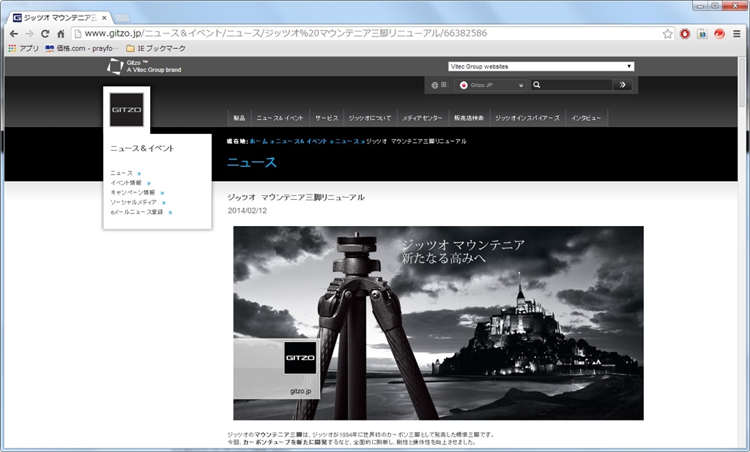Click the main GITZO square logo
This screenshot has width=750, height=452.
point(126,110)
